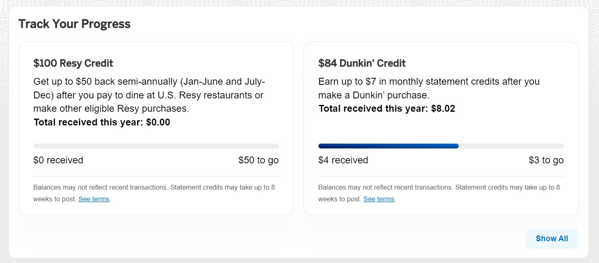Image resolution: width=599 pixels, height=263 pixels.
Task: Click the Resy Credit progress bar
Action: (x=156, y=146)
